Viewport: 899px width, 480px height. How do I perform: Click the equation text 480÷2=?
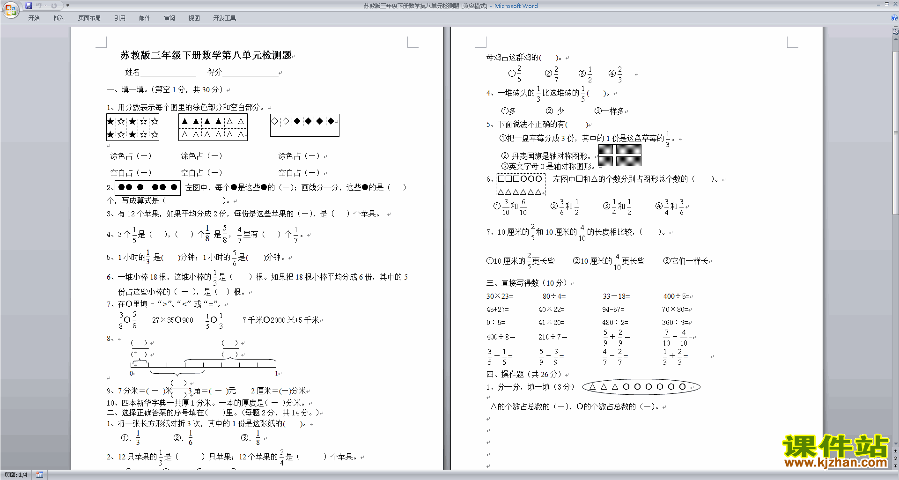coord(615,323)
